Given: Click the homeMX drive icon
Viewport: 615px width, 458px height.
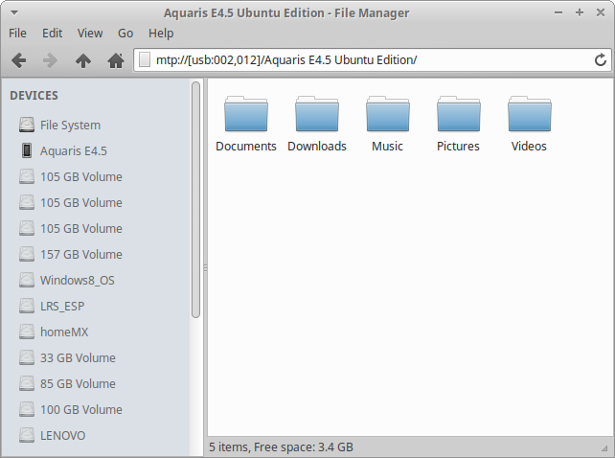Looking at the screenshot, I should 27,332.
